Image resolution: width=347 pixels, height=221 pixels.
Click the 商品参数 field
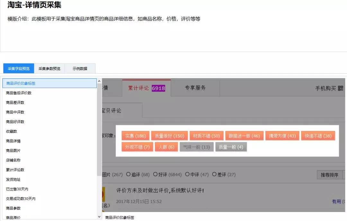coord(49,208)
